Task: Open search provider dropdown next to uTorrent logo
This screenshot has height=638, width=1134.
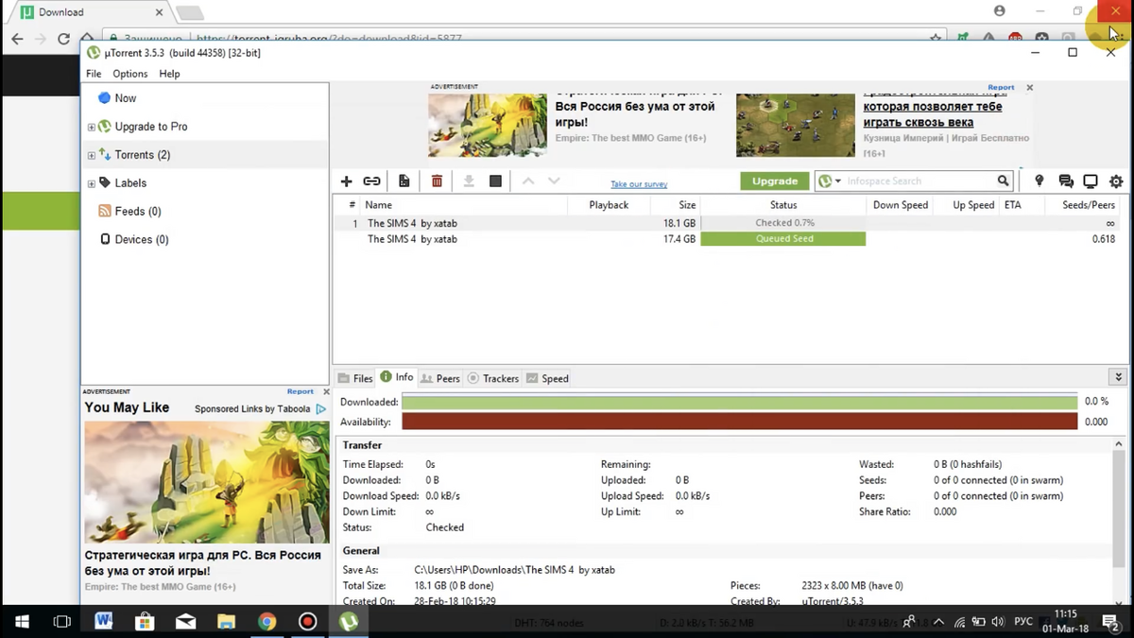Action: [x=838, y=181]
